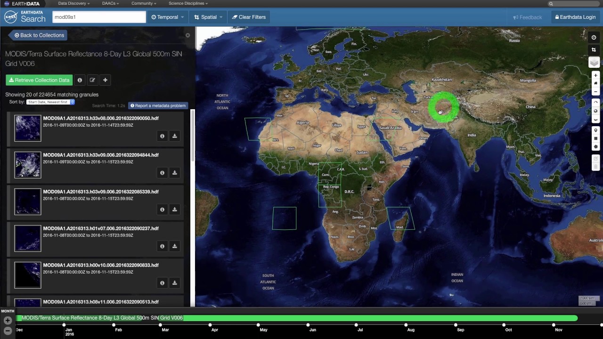
Task: Zoom in on the map with plus
Action: coord(595,75)
